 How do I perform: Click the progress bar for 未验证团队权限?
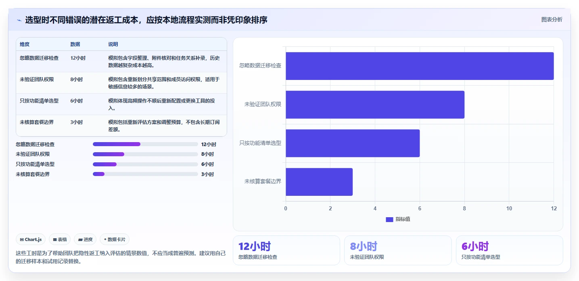click(x=145, y=154)
